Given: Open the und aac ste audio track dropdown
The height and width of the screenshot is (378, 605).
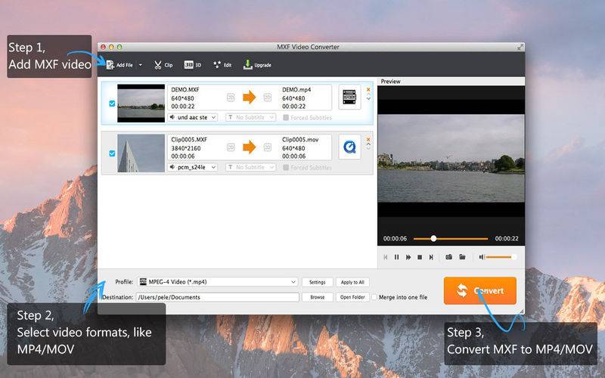Looking at the screenshot, I should click(193, 117).
